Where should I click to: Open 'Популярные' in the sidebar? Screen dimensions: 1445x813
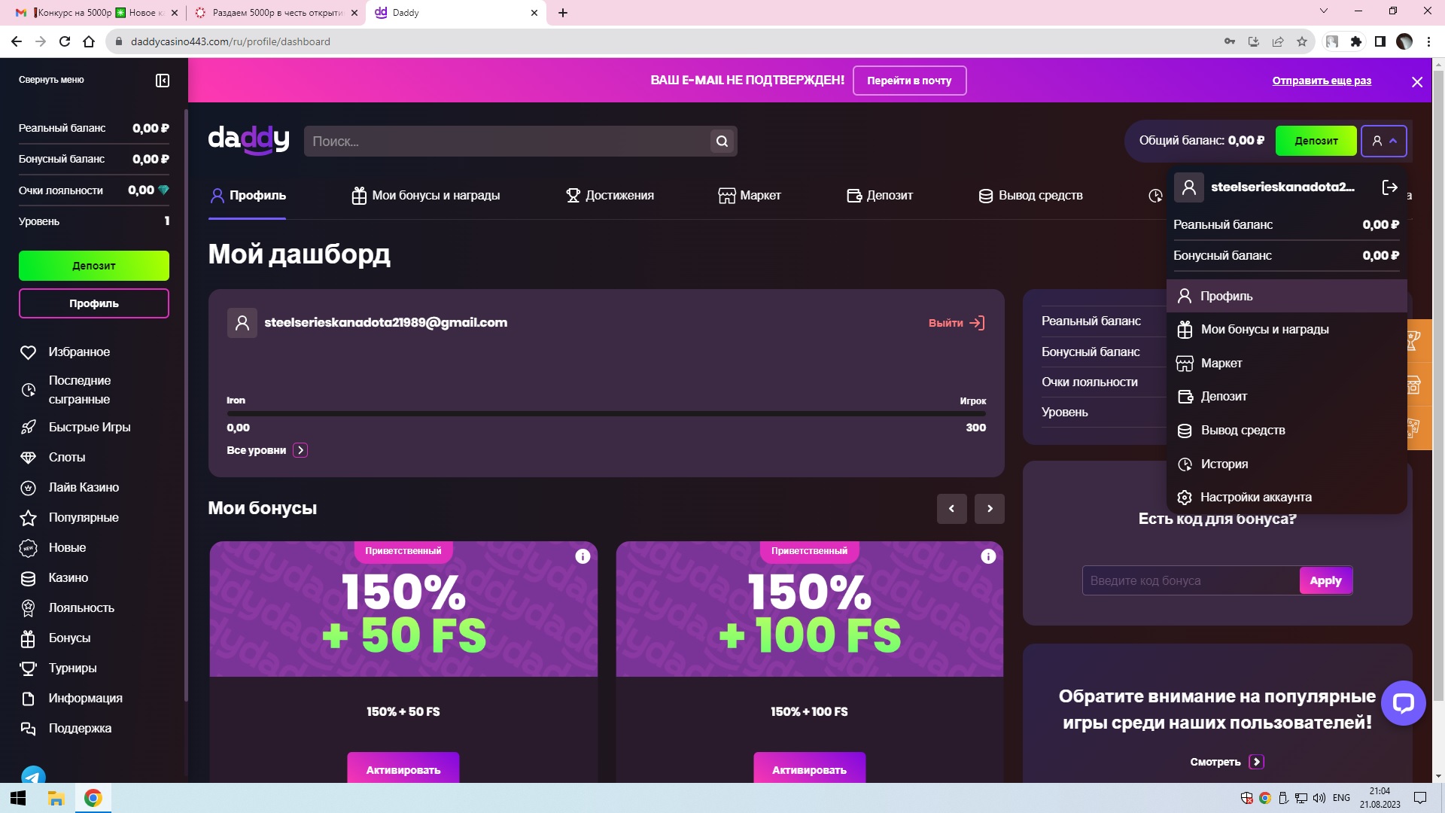coord(69,518)
